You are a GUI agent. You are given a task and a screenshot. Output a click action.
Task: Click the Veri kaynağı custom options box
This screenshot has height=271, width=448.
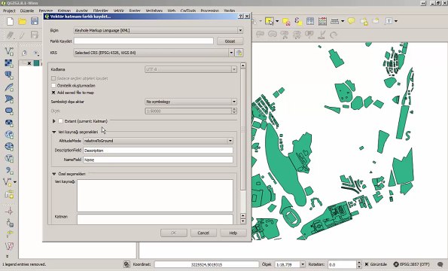pos(155,196)
